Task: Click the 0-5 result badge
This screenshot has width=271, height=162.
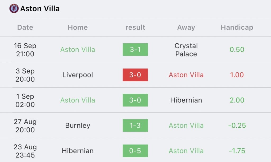Action: (x=135, y=151)
